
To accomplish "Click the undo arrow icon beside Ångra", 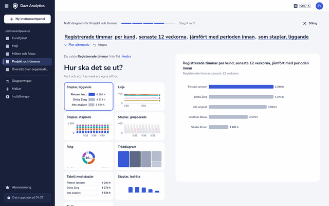I will [95, 45].
